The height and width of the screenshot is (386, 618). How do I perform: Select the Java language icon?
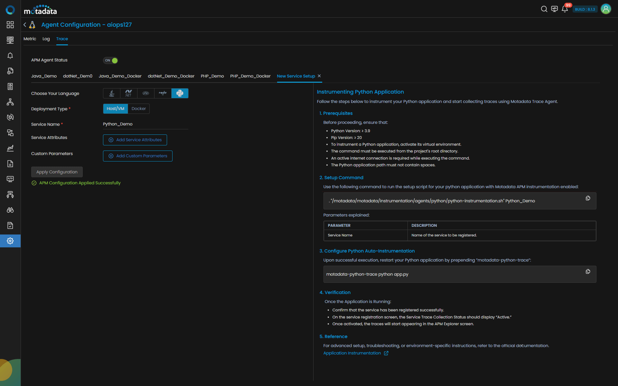[x=112, y=93]
